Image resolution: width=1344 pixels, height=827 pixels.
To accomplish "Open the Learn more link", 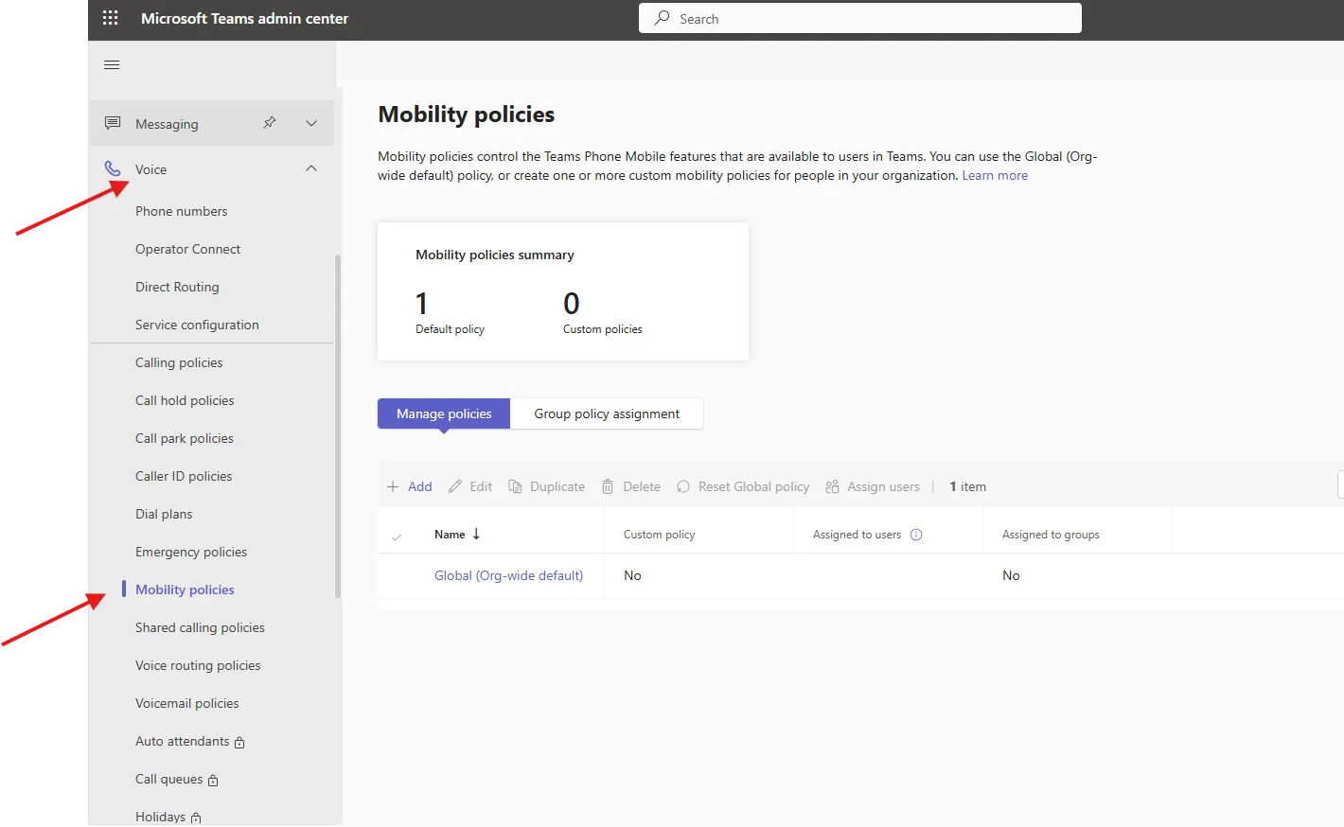I will point(995,175).
